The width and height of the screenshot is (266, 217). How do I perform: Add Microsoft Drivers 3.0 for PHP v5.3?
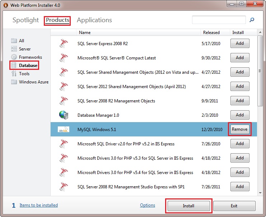pyautogui.click(x=240, y=158)
